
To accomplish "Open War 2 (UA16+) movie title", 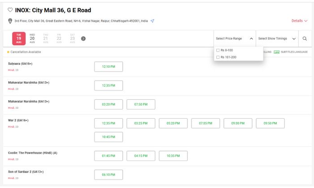I will [18, 120].
